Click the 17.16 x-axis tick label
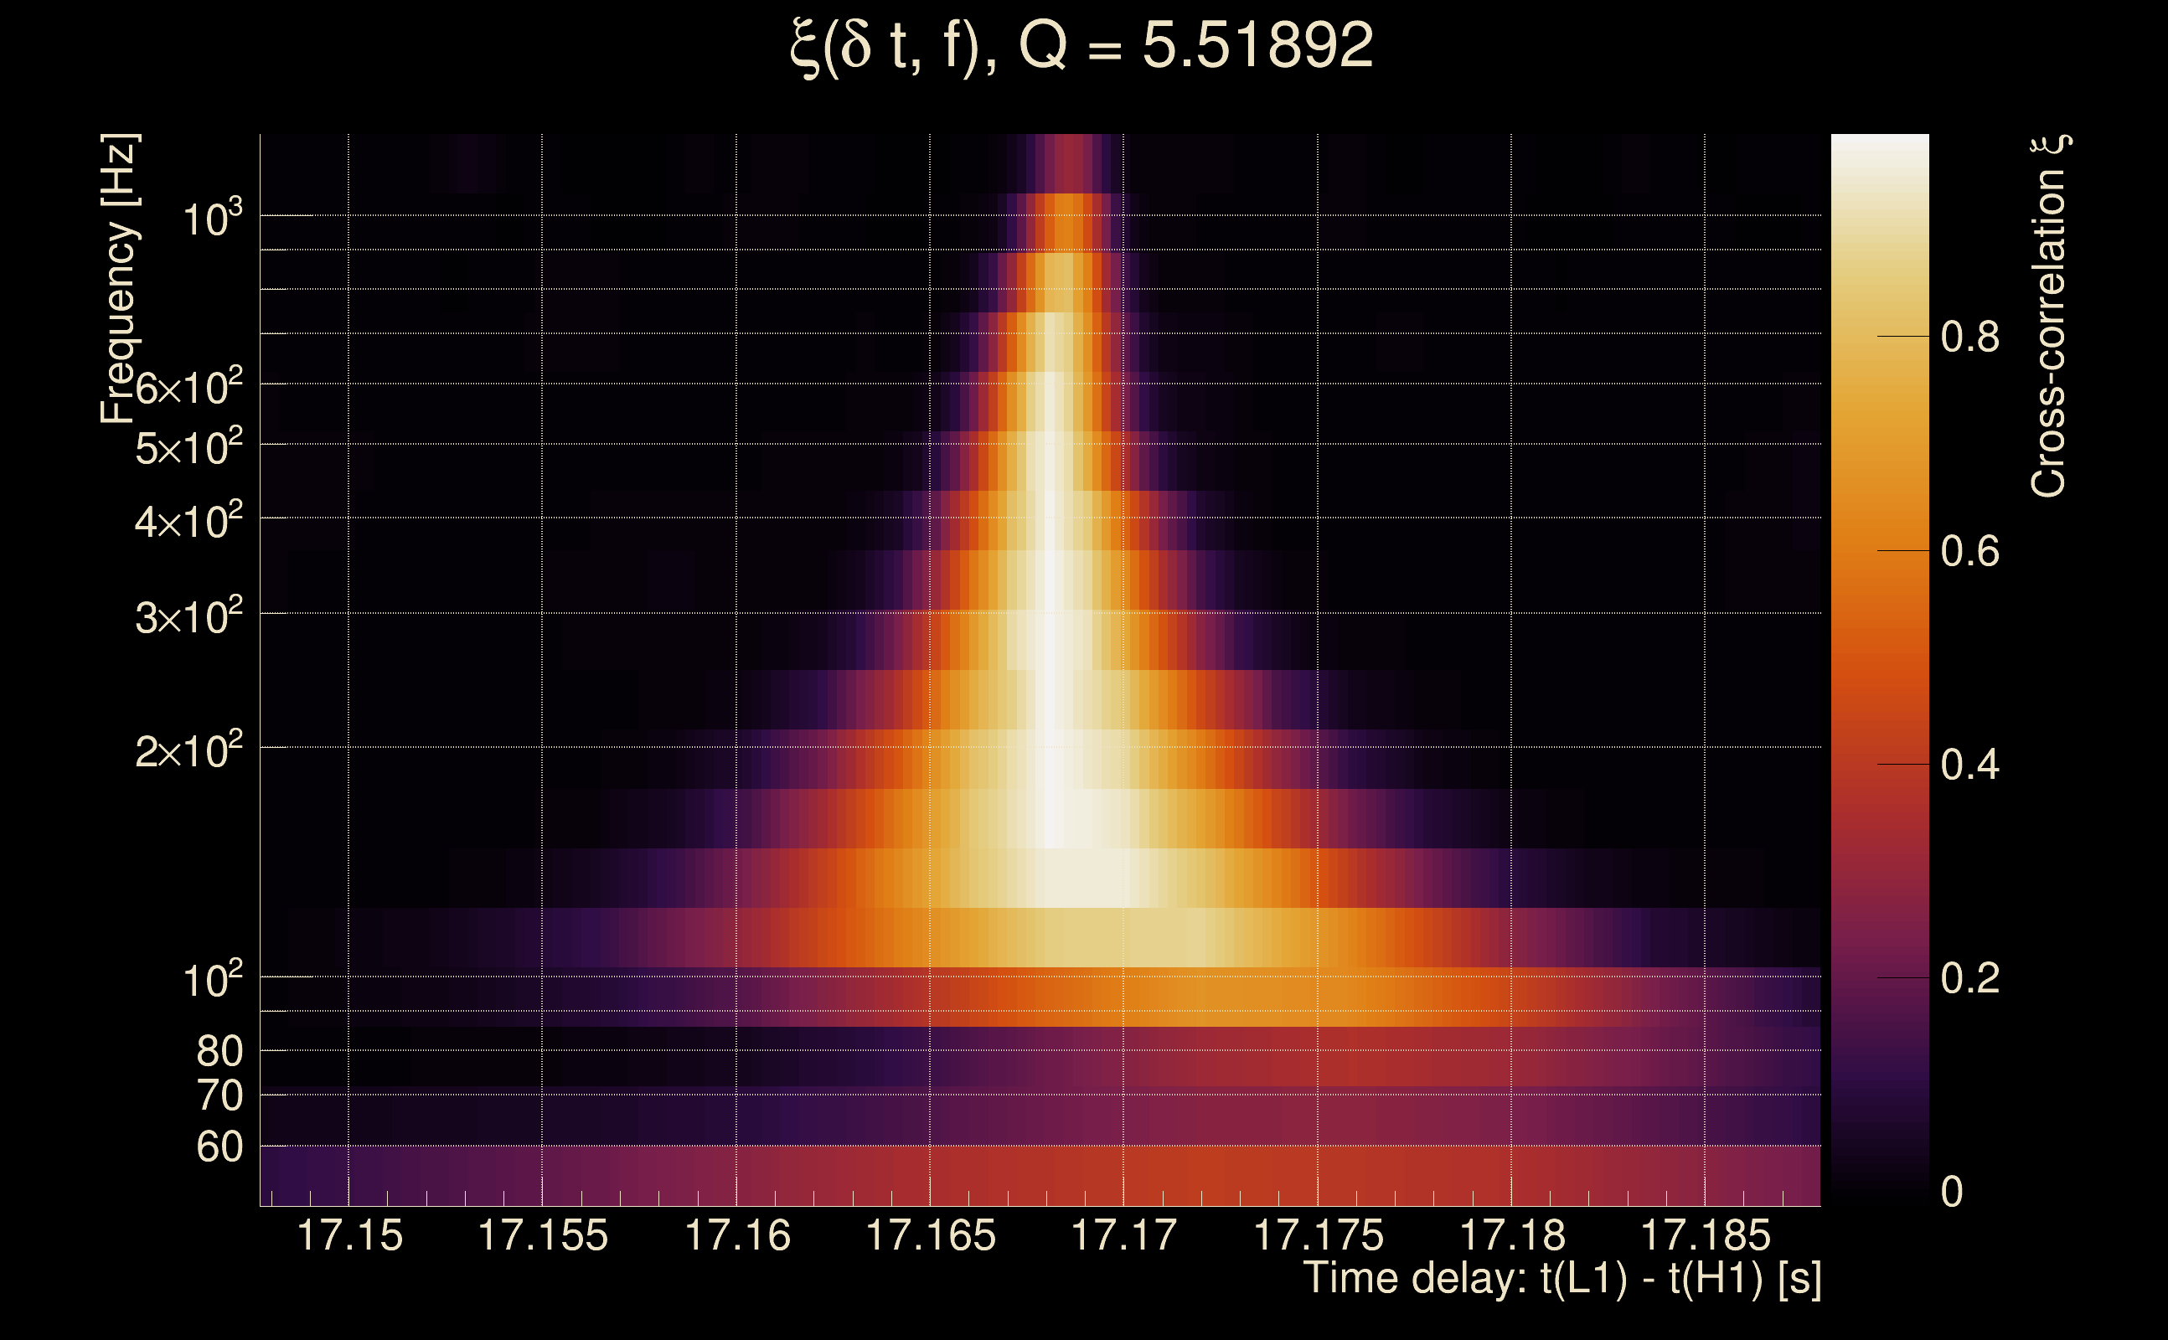This screenshot has width=2168, height=1340. point(737,1235)
